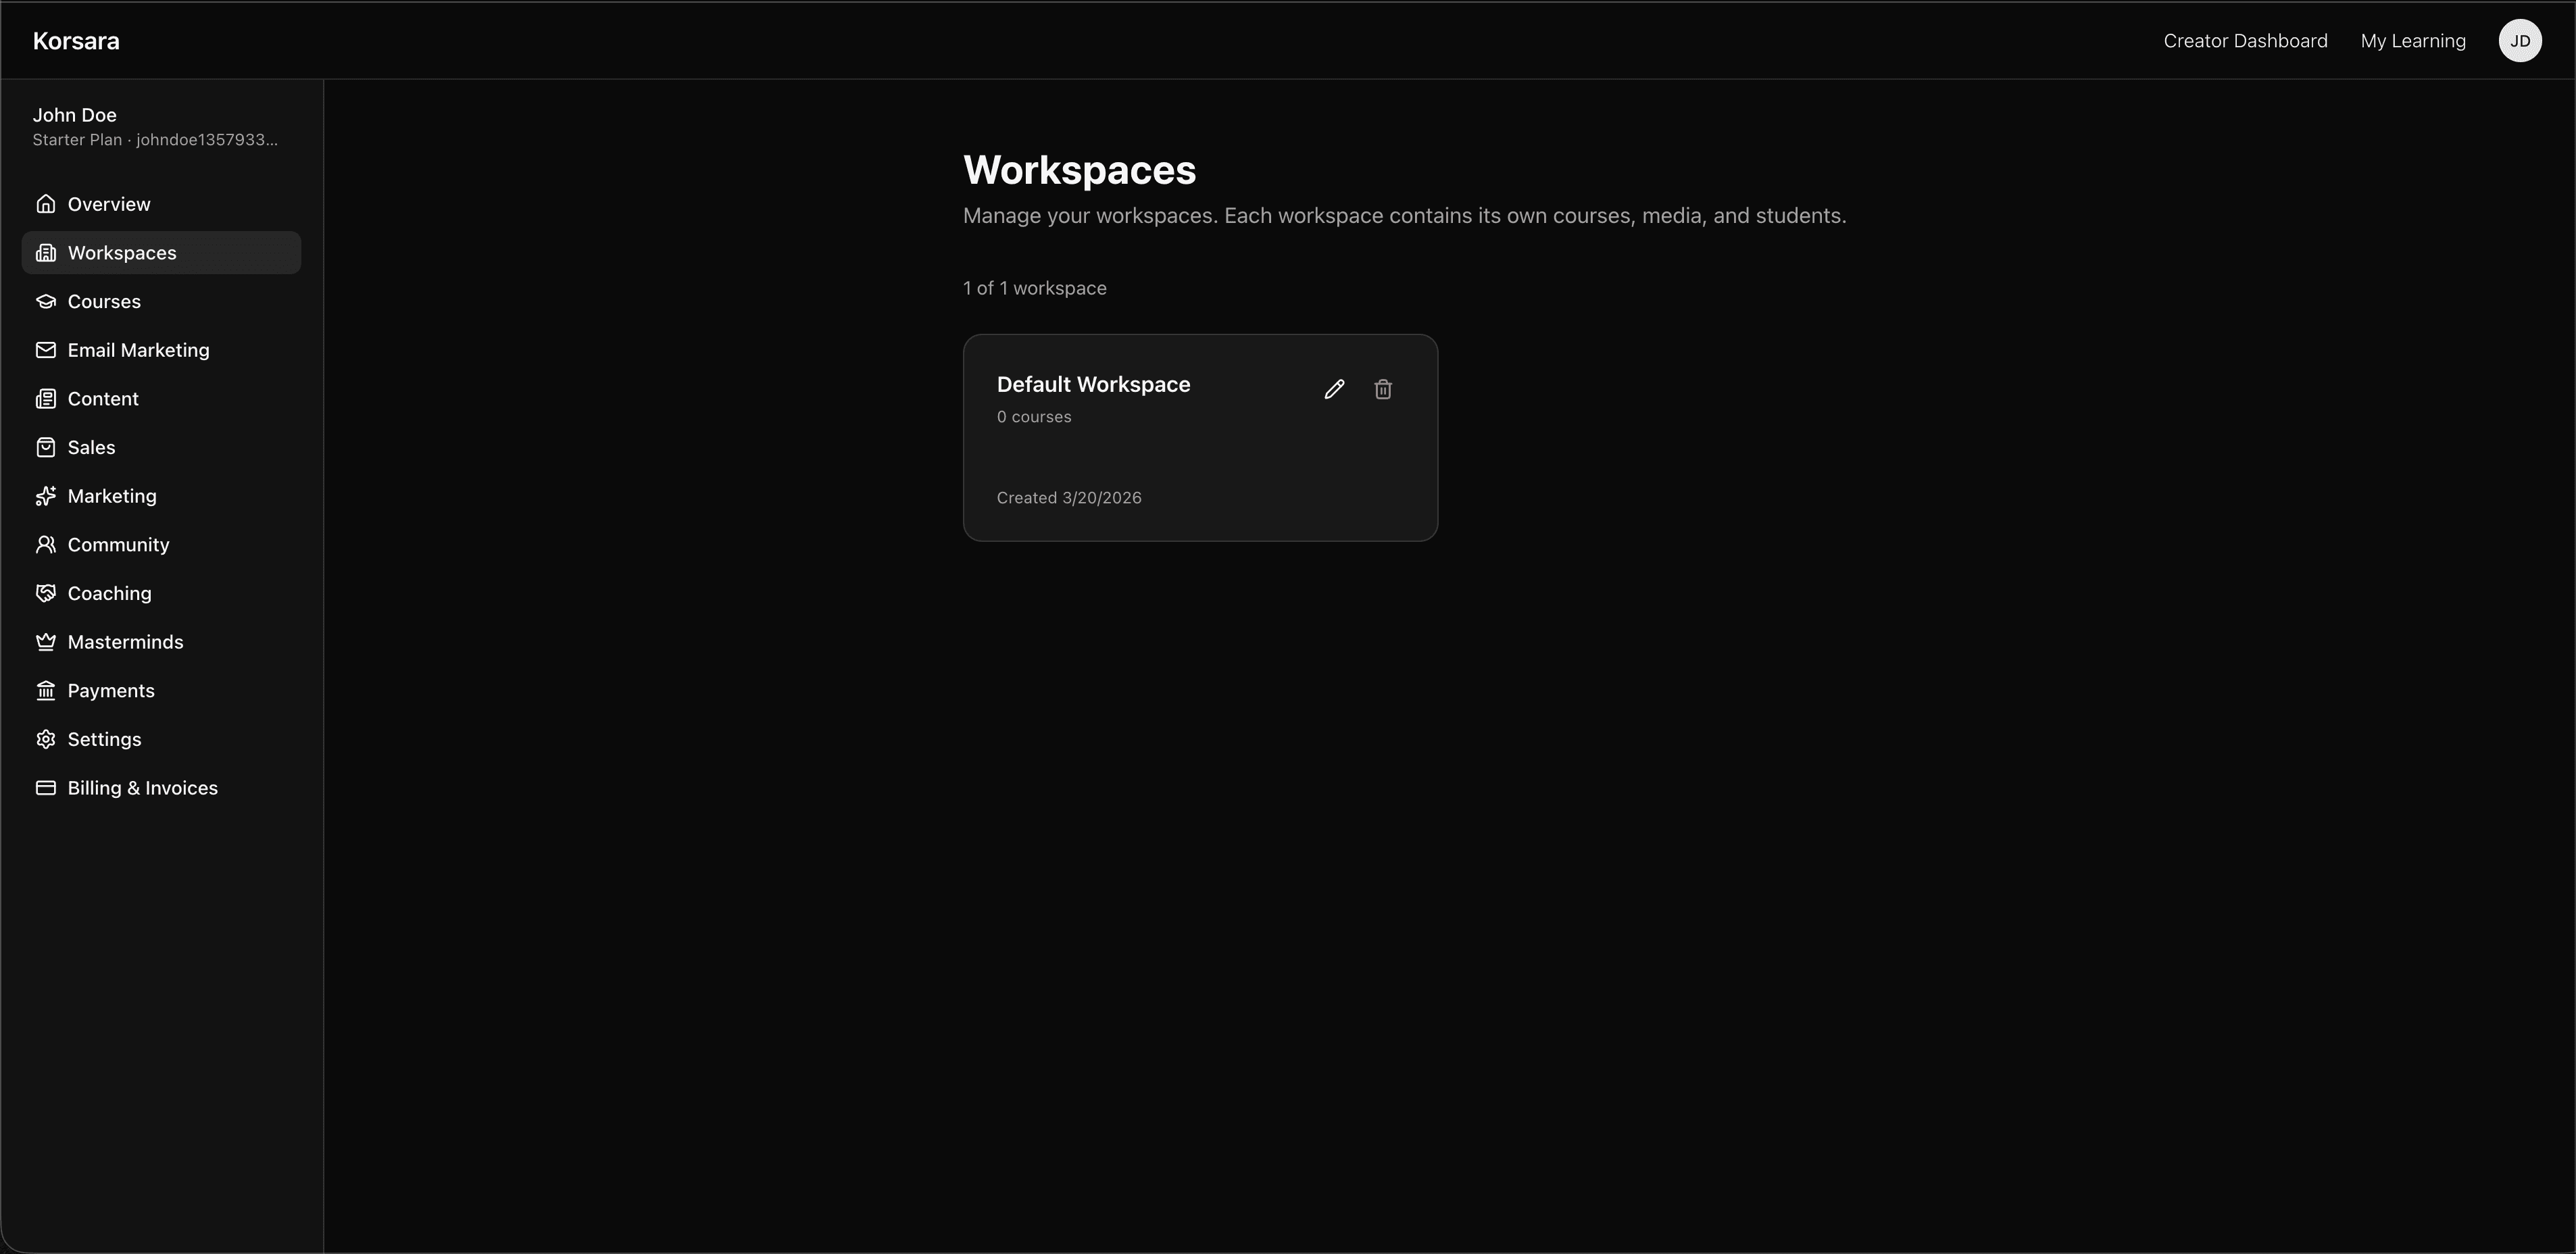The image size is (2576, 1254).
Task: Click the Settings gear icon
Action: tap(46, 739)
